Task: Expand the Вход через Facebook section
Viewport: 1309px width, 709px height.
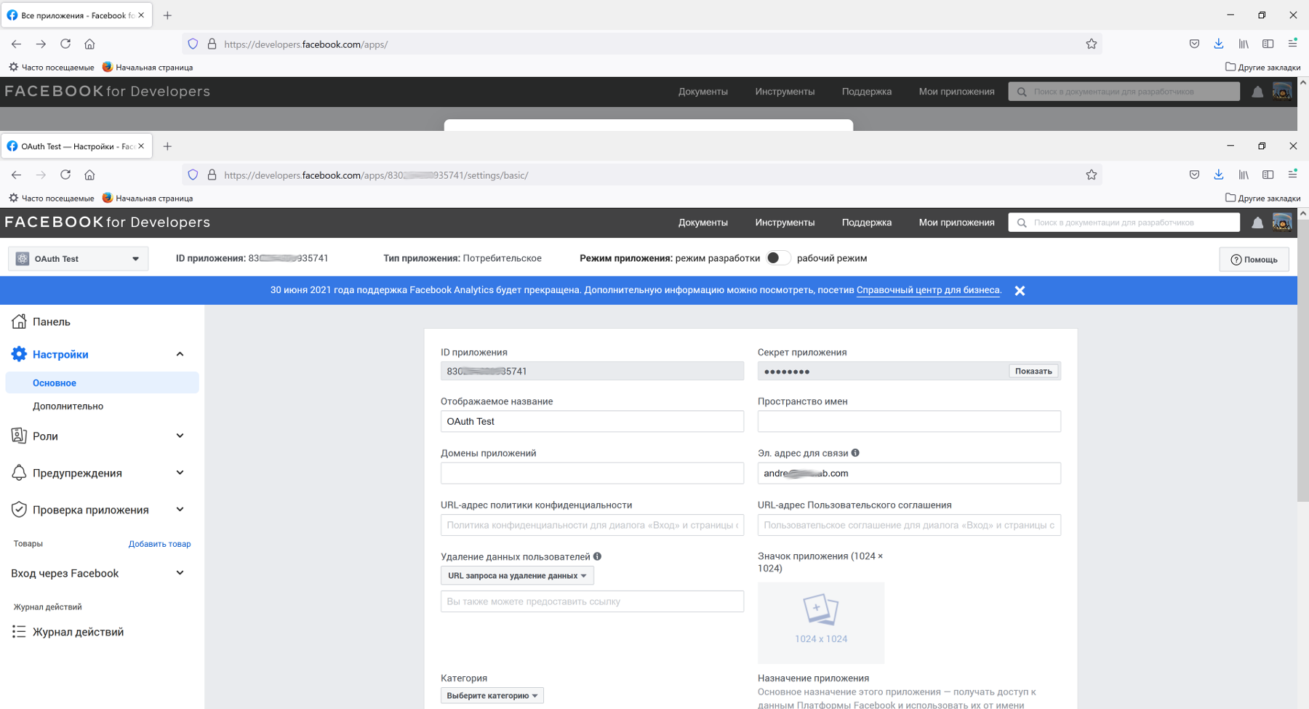Action: click(180, 573)
